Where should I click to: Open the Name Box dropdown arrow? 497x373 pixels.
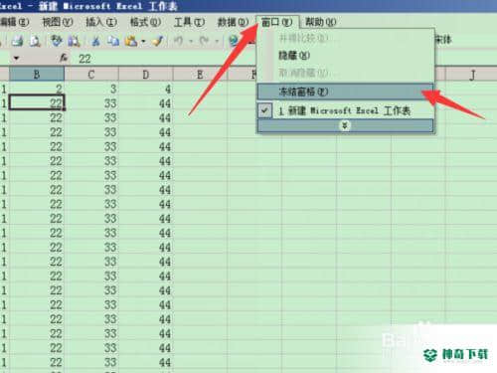click(16, 59)
